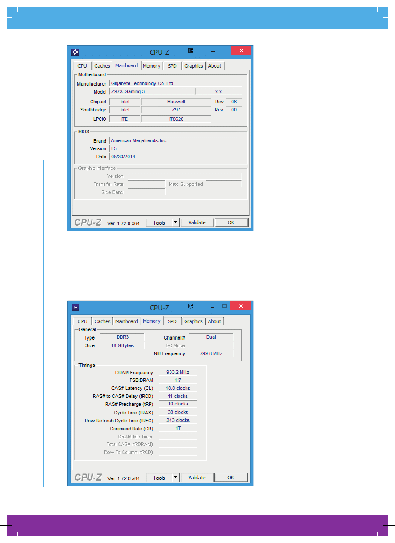
Task: Click the DRAM Frequency 933.2 MHz field
Action: pos(177,372)
